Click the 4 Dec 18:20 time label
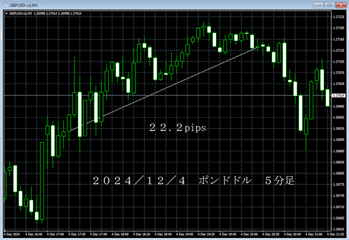349x240 pixels. pyautogui.click(x=142, y=234)
